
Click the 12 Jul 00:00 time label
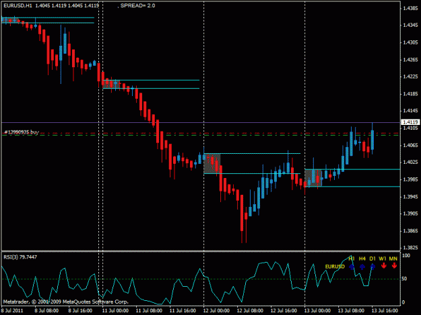[216, 310]
